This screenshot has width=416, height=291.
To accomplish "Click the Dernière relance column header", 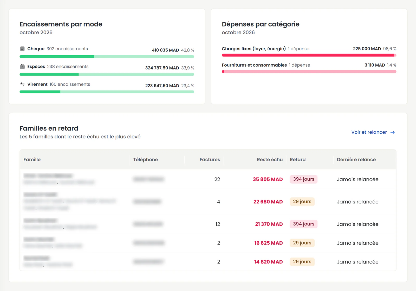I will [356, 159].
